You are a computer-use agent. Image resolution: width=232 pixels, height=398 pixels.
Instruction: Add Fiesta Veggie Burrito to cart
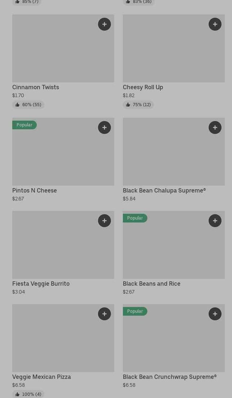point(104,221)
